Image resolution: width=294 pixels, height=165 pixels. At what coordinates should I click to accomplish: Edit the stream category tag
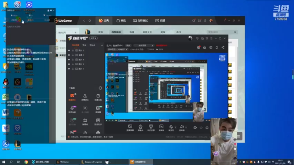[118, 49]
